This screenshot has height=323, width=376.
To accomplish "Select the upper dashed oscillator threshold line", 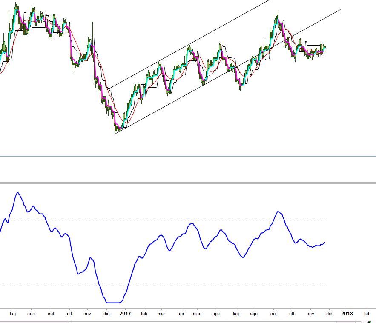I will point(162,218).
